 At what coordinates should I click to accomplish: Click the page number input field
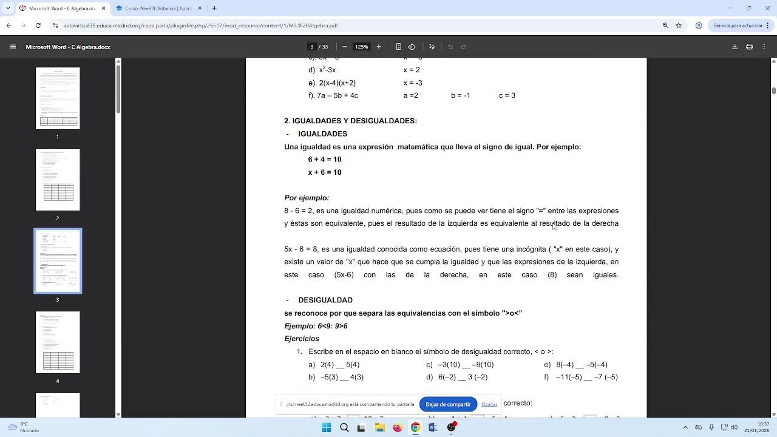(312, 47)
